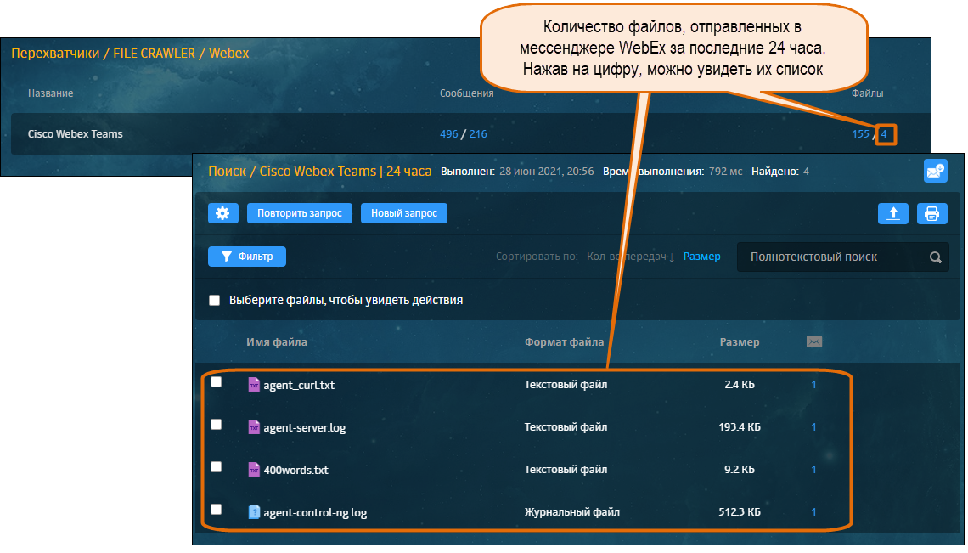Click the agent-control-ng.log file type icon
This screenshot has width=968, height=553.
(254, 511)
